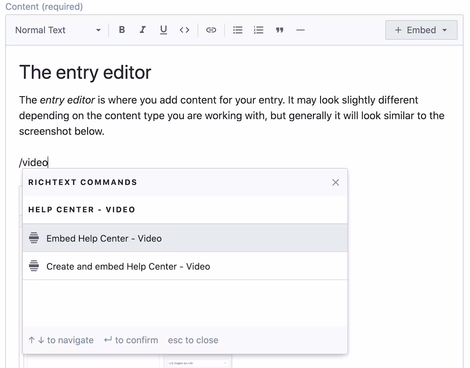Create a numbered list
470x368 pixels.
point(258,30)
